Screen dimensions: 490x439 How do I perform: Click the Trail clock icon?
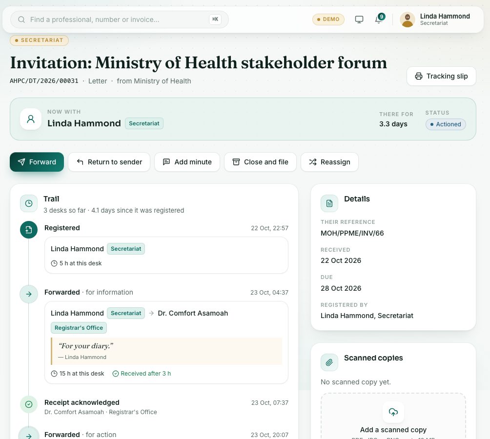pyautogui.click(x=29, y=203)
